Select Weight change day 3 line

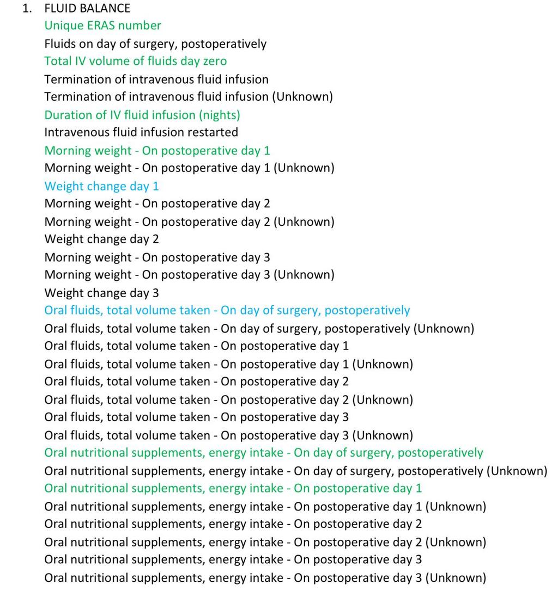102,293
